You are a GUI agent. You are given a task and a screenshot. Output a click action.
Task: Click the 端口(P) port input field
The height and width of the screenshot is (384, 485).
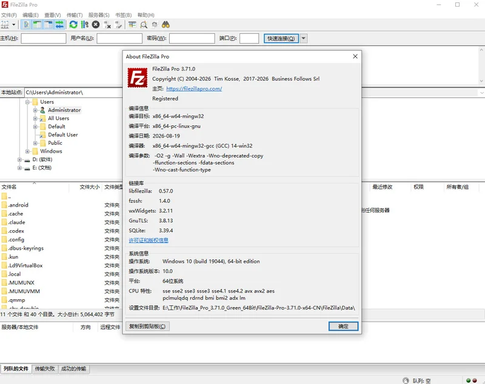point(249,38)
